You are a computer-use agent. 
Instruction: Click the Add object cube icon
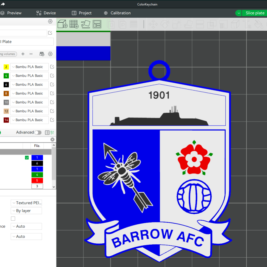(62, 24)
